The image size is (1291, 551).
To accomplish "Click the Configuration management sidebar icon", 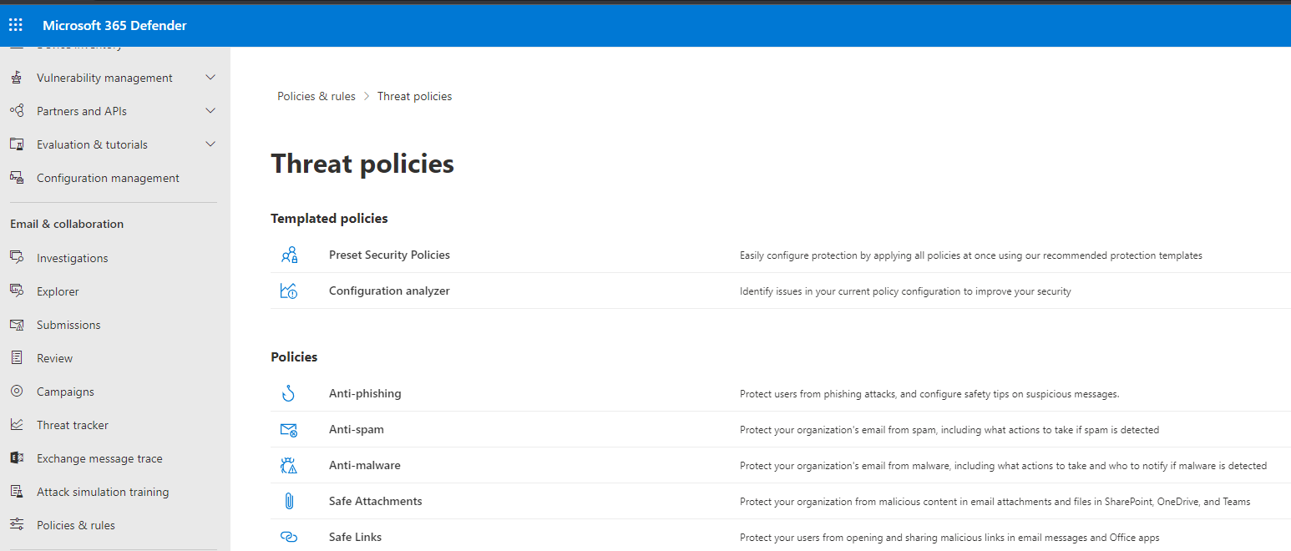I will (16, 178).
